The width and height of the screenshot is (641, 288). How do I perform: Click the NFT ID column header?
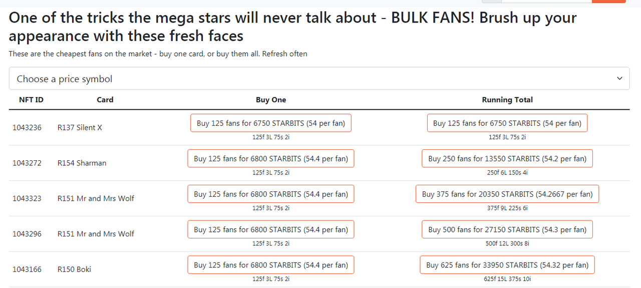(31, 100)
